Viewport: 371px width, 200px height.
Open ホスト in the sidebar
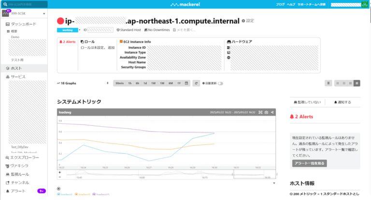tap(16, 69)
